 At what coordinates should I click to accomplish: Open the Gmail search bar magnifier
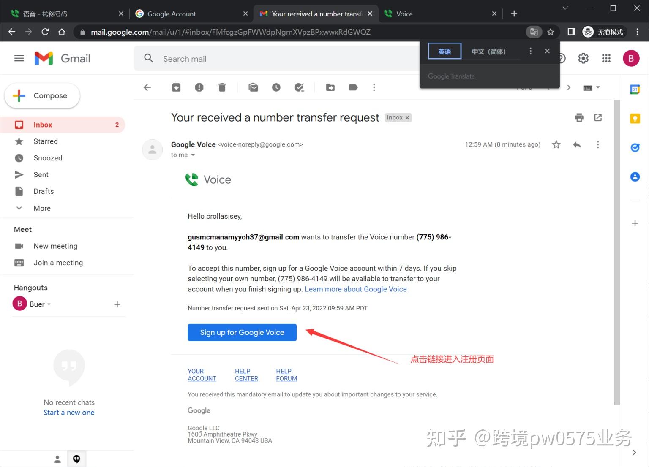coord(148,58)
